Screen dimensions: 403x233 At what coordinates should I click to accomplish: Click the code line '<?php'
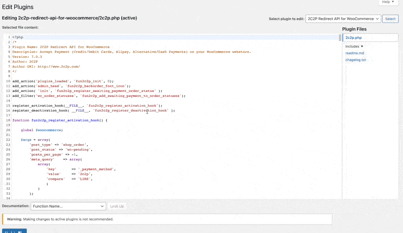(18, 37)
